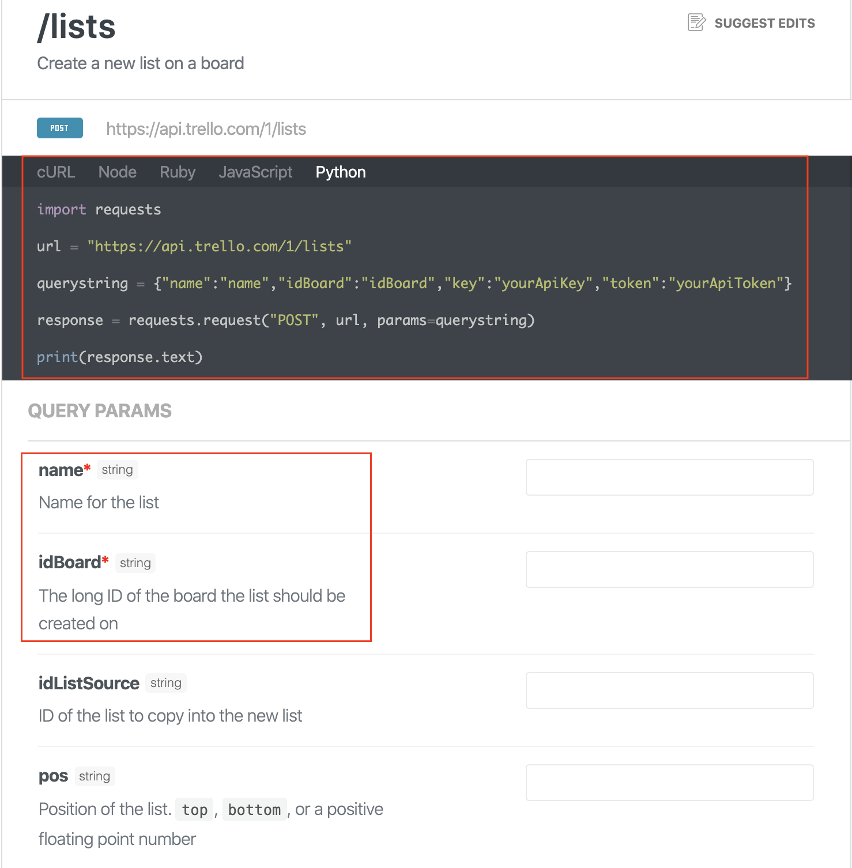Select the Python code tab

(341, 172)
